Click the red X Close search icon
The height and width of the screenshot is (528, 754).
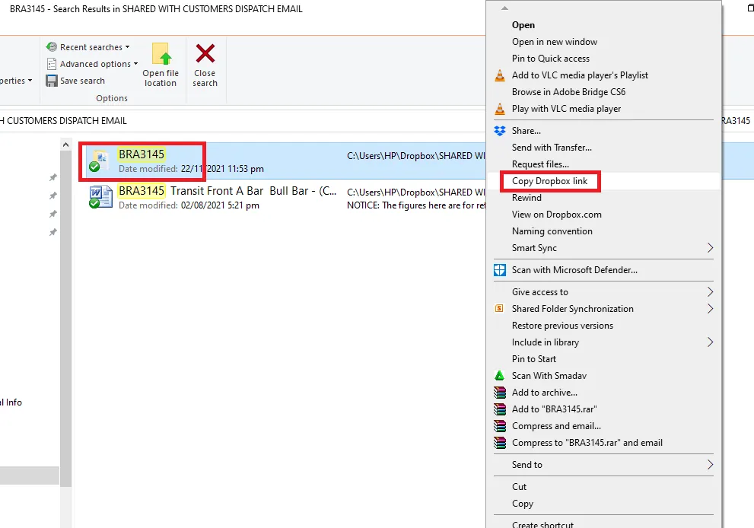(x=205, y=53)
